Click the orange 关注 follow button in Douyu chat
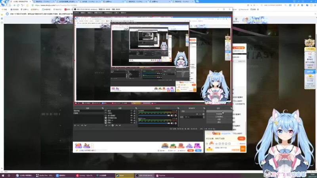 [x=241, y=139]
